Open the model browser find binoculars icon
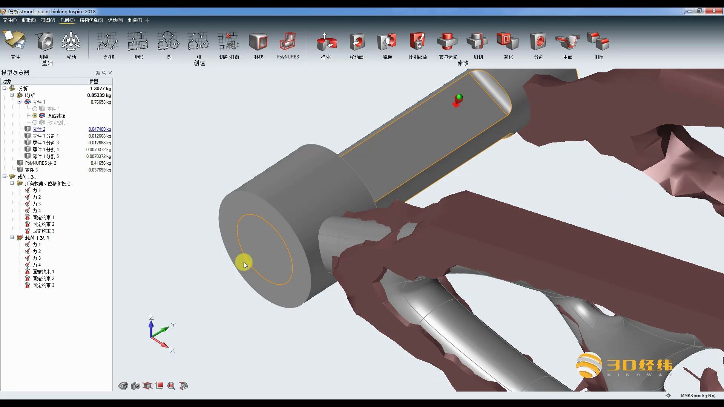Image resolution: width=724 pixels, height=407 pixels. pyautogui.click(x=98, y=73)
